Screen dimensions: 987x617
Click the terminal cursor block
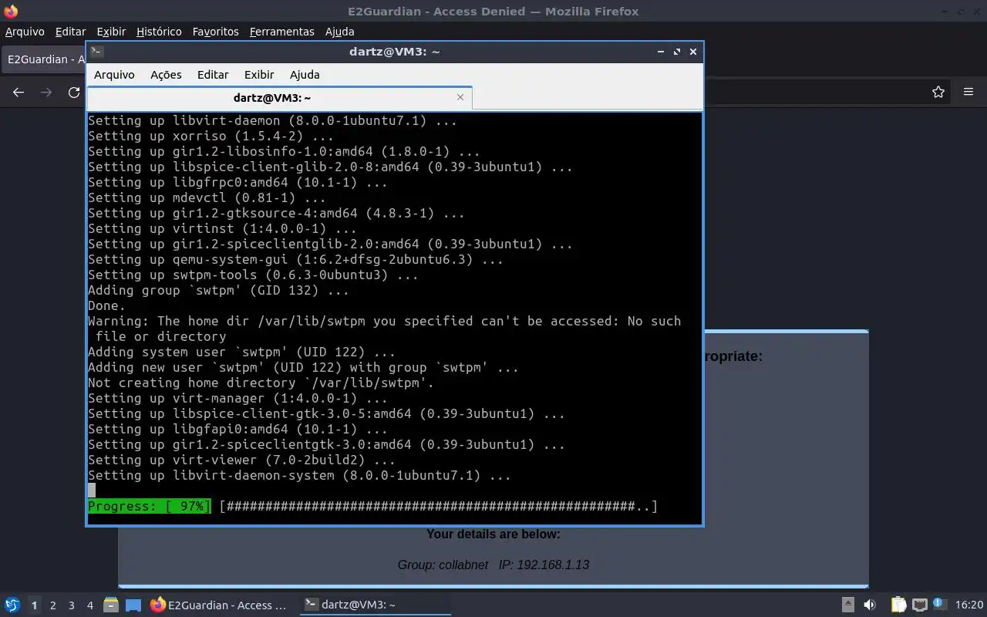point(92,491)
